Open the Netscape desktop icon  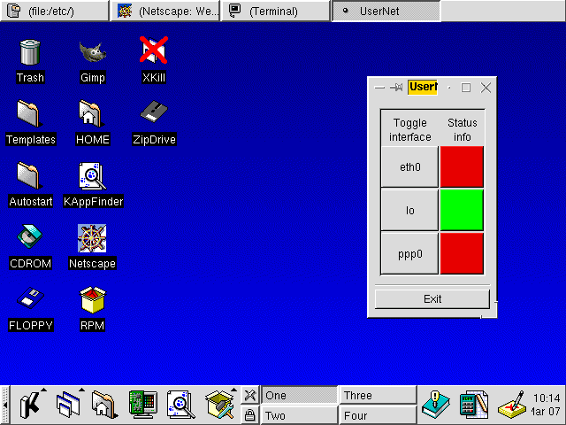click(x=92, y=239)
